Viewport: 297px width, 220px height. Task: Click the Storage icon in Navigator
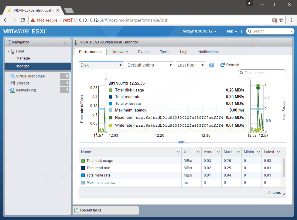(13, 83)
